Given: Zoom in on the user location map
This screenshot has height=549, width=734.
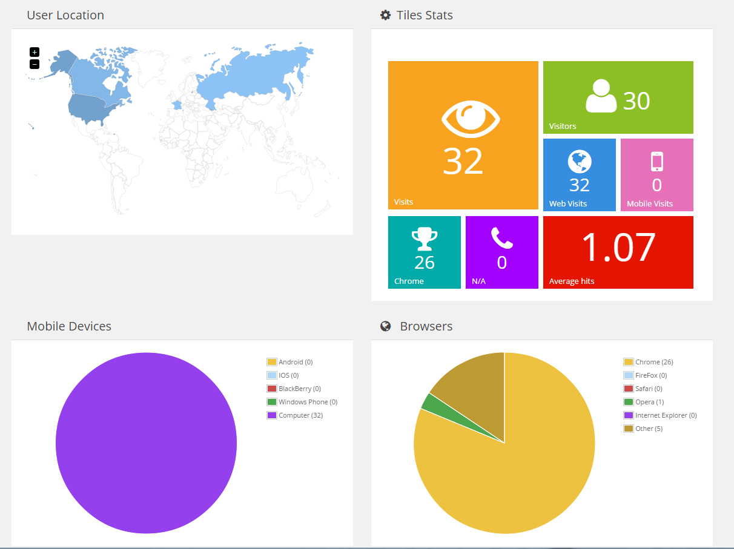Looking at the screenshot, I should click(35, 52).
